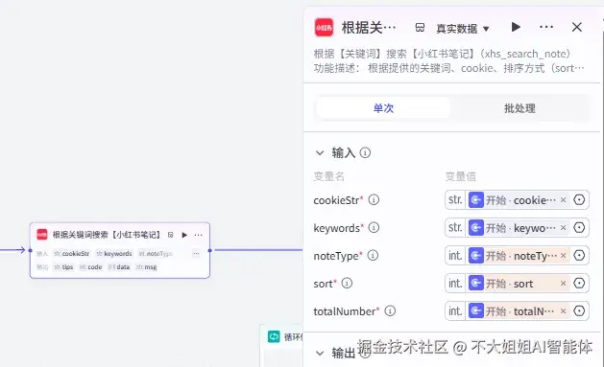Remove the keywords variable reference
This screenshot has height=367, width=604.
tap(563, 227)
